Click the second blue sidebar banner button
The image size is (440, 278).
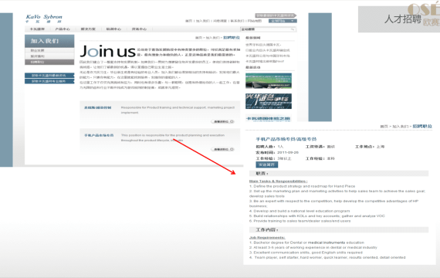[x=49, y=81]
